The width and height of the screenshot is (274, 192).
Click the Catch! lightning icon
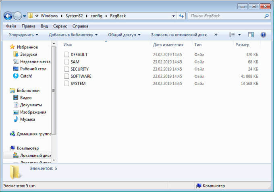point(16,76)
